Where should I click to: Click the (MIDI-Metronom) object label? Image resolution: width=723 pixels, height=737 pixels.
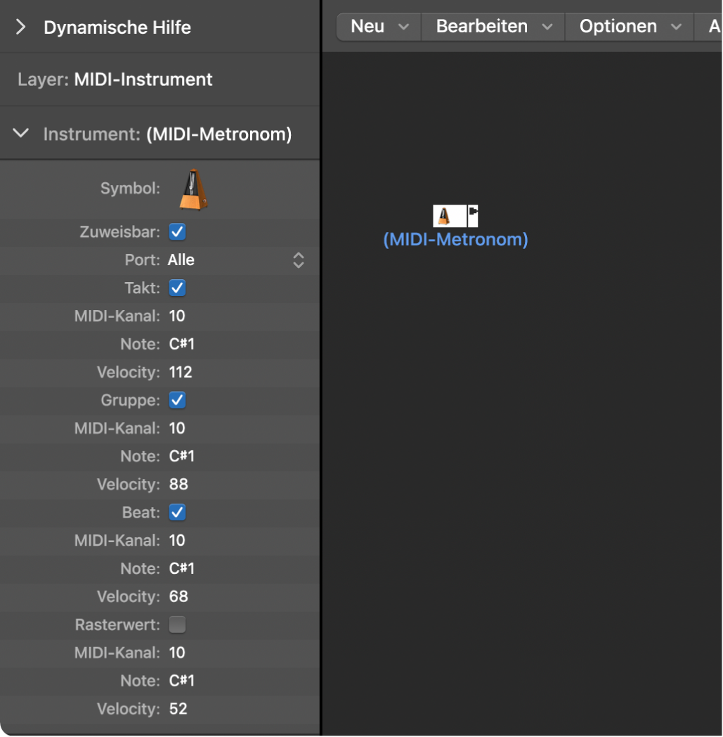(455, 240)
